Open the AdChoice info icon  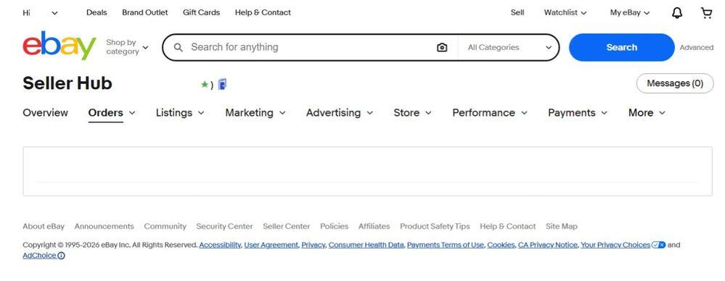pos(62,256)
